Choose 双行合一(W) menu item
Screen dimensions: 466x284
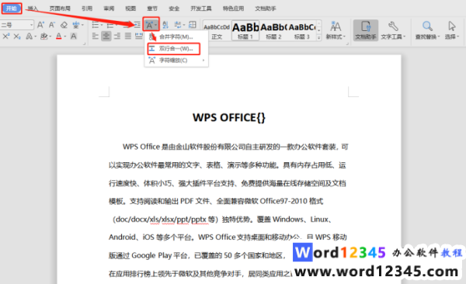(174, 49)
